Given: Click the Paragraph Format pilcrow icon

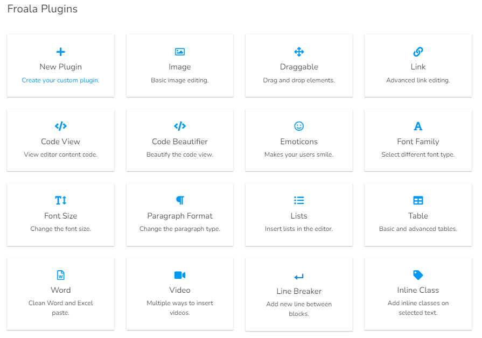Looking at the screenshot, I should pyautogui.click(x=180, y=200).
